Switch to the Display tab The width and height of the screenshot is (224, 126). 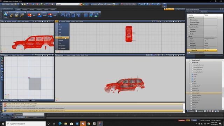[x=25, y=9]
